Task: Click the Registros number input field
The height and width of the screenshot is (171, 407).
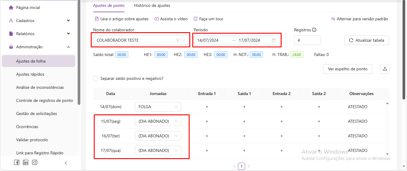Action: click(307, 40)
